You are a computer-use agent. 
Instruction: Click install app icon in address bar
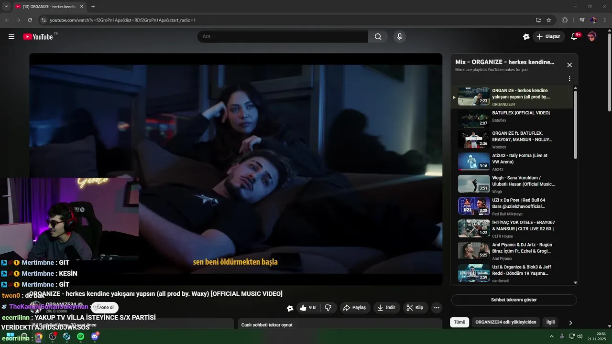point(538,20)
